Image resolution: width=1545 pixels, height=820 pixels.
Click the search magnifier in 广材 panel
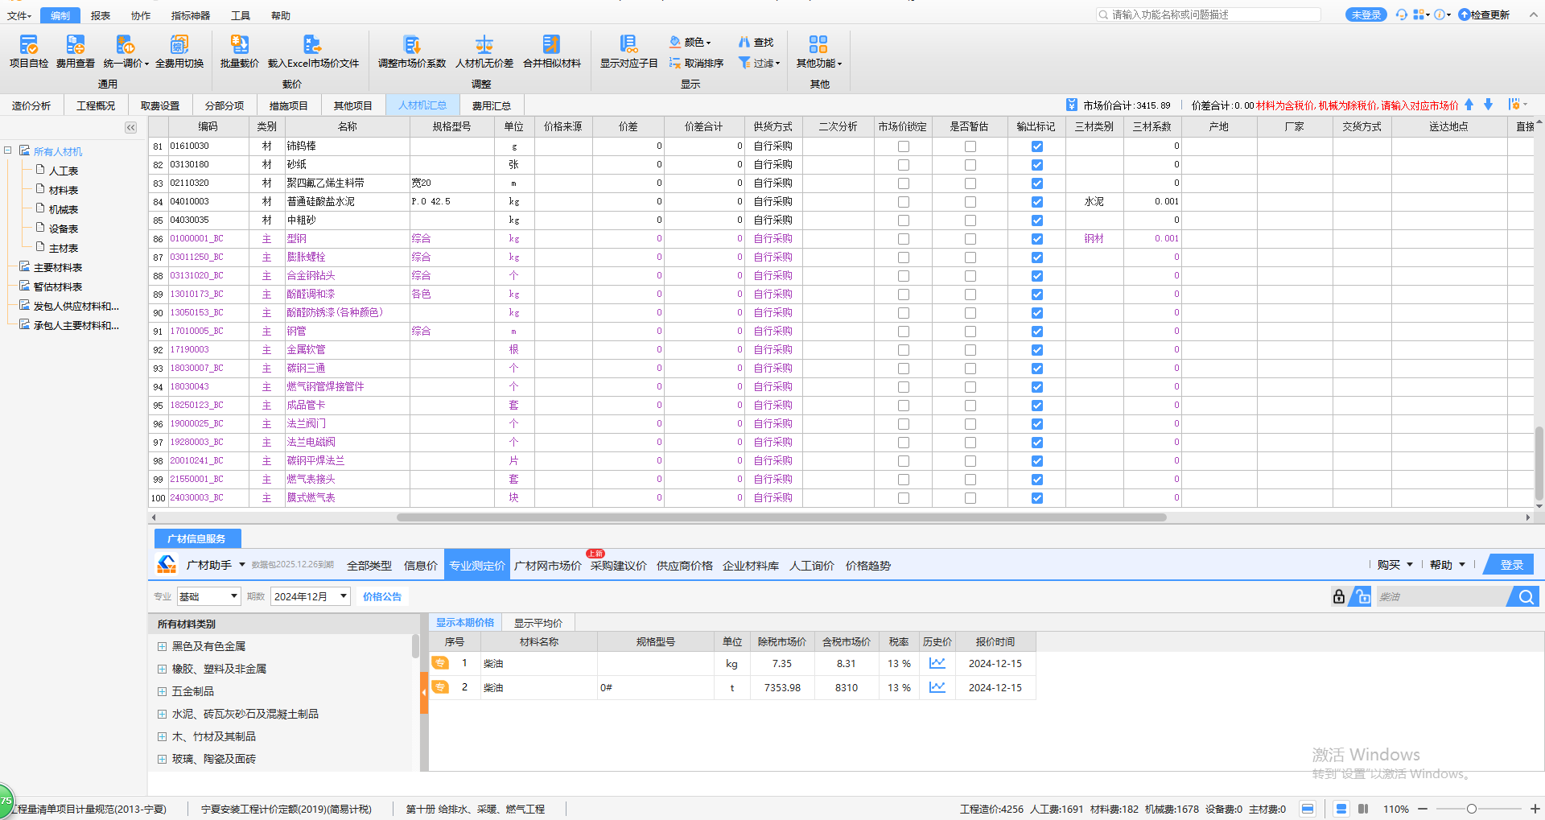point(1525,596)
